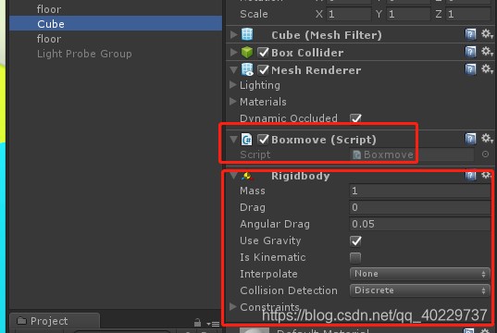The height and width of the screenshot is (333, 497).
Task: Click the Rigidbody component icon
Action: (247, 176)
